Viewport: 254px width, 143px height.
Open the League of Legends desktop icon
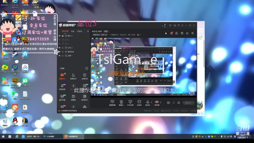[x=25, y=122]
